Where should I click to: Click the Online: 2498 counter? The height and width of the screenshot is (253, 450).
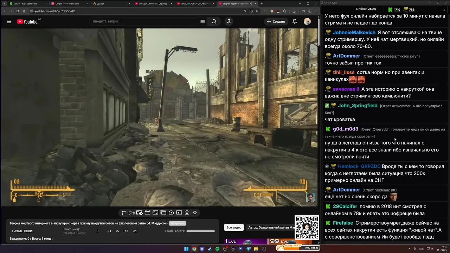tap(366, 9)
